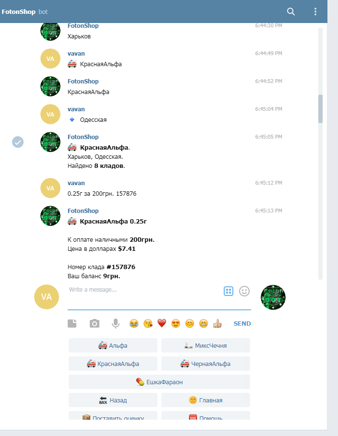The height and width of the screenshot is (436, 338).
Task: Select the ЕшкаФараон keyboard button
Action: [x=159, y=382]
